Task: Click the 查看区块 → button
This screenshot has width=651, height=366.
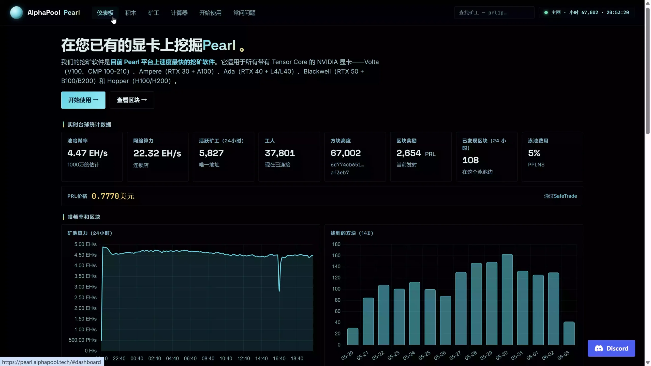Action: click(x=132, y=100)
